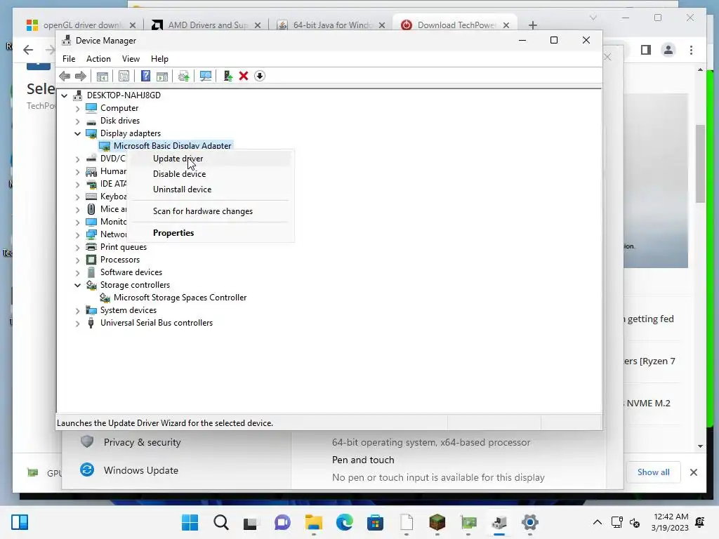Collapse the DESKTOP-NAHJ8GD root node
The image size is (719, 539).
pos(64,95)
